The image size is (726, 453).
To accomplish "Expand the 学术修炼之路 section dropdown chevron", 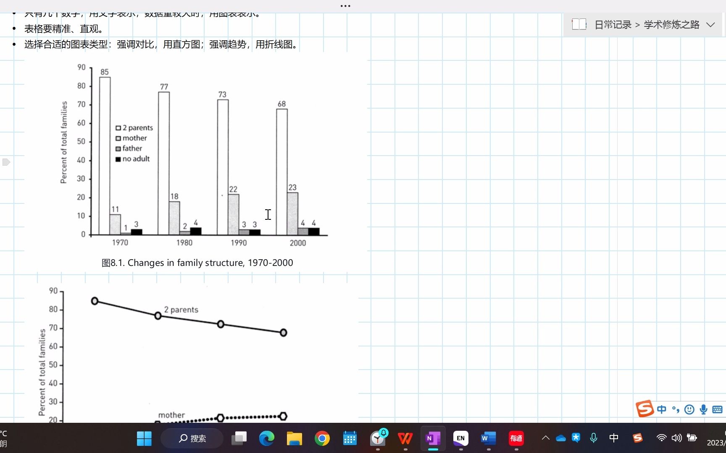I will click(710, 25).
